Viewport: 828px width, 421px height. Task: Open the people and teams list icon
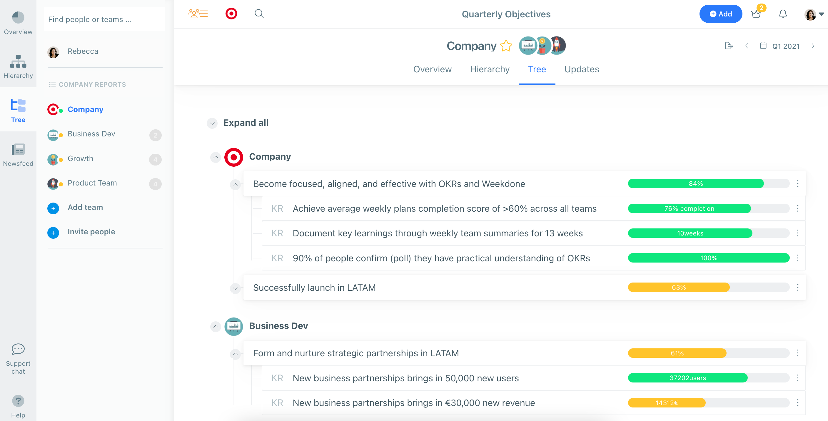click(x=198, y=14)
